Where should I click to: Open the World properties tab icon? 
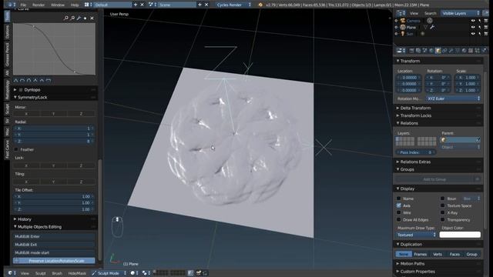[431, 51]
